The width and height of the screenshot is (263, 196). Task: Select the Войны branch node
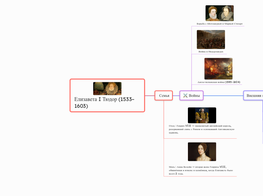click(x=191, y=95)
